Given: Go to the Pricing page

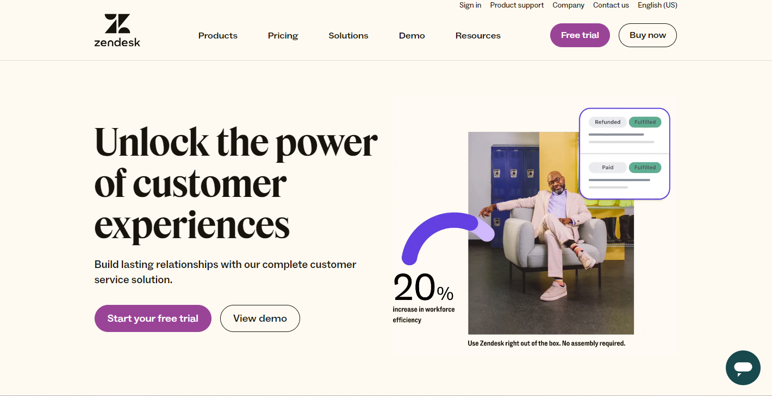Looking at the screenshot, I should [283, 36].
